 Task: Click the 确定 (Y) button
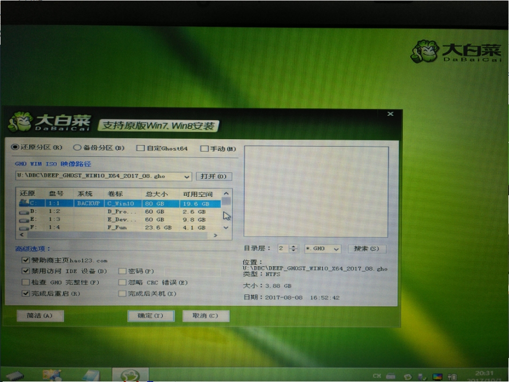150,316
